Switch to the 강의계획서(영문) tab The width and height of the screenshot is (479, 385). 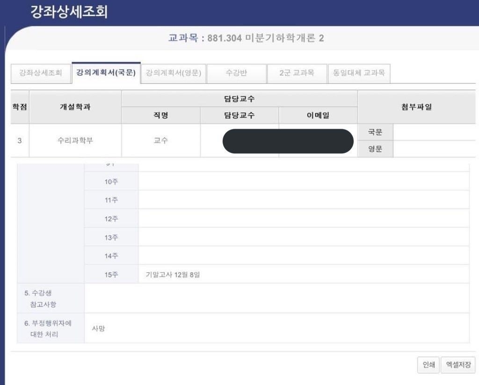(173, 73)
